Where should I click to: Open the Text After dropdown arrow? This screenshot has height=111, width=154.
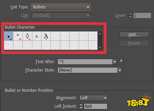click(x=114, y=62)
